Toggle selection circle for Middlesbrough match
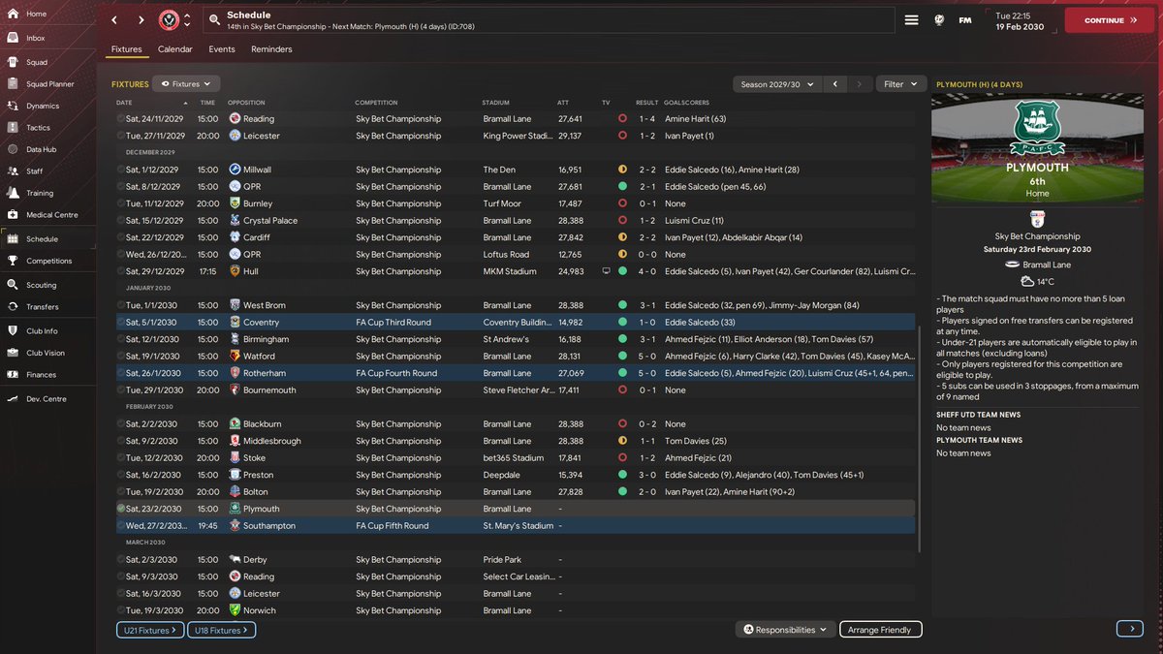Image resolution: width=1163 pixels, height=654 pixels. pyautogui.click(x=121, y=441)
